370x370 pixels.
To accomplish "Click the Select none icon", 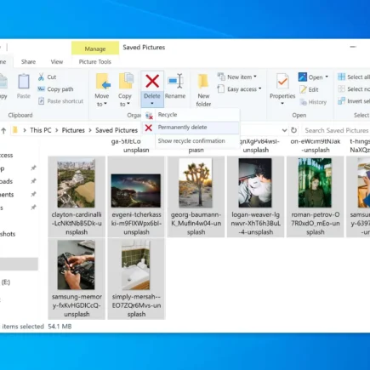I will (341, 89).
